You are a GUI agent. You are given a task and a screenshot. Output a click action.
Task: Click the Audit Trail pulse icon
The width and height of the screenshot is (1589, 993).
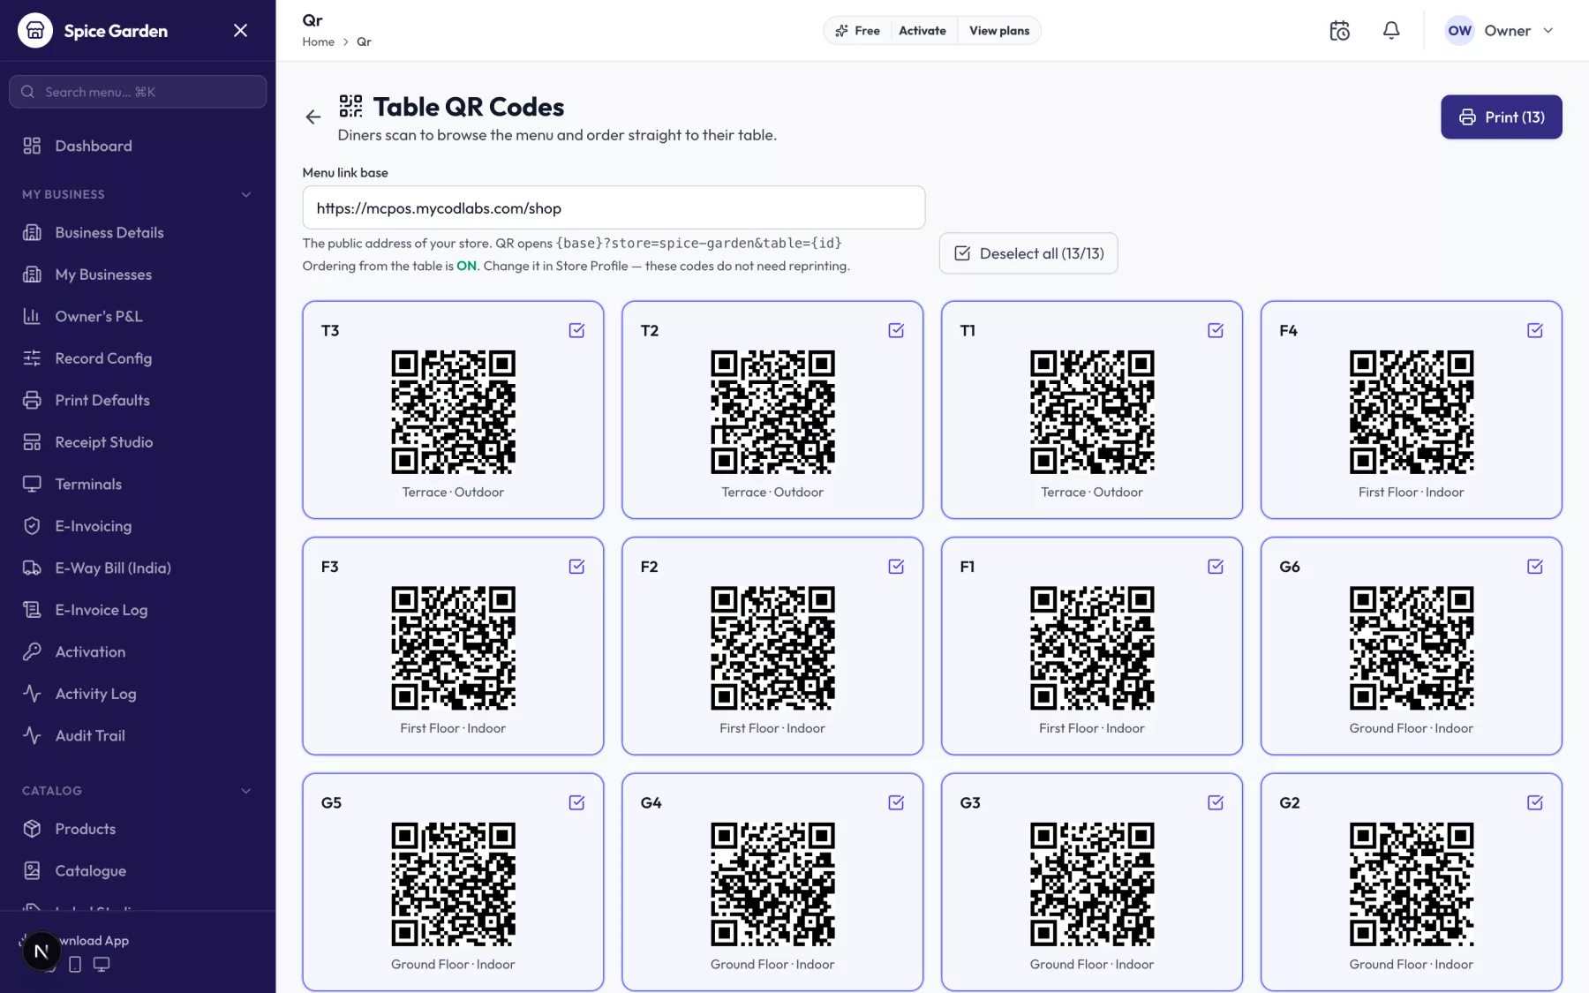[32, 735]
